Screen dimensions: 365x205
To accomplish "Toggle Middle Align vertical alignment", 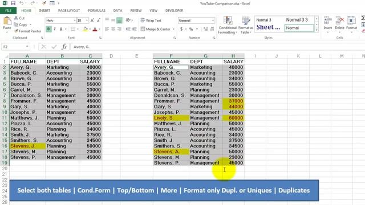I will [113, 20].
